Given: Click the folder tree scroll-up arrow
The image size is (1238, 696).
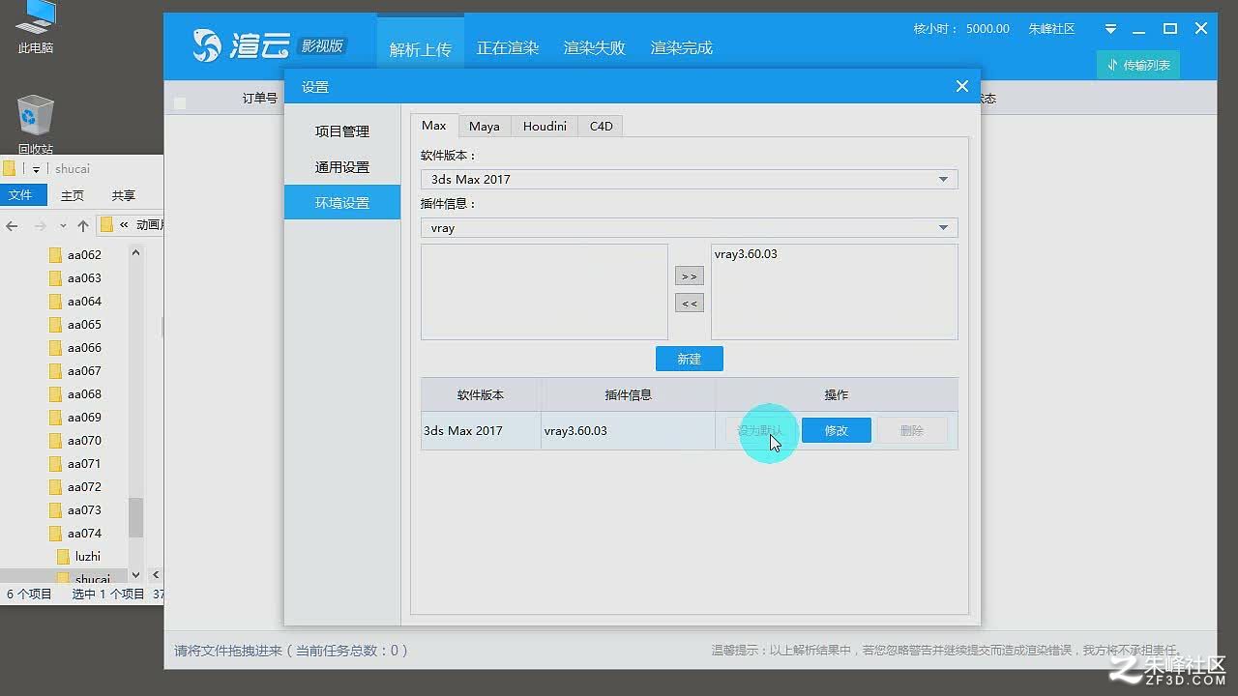Looking at the screenshot, I should [135, 253].
